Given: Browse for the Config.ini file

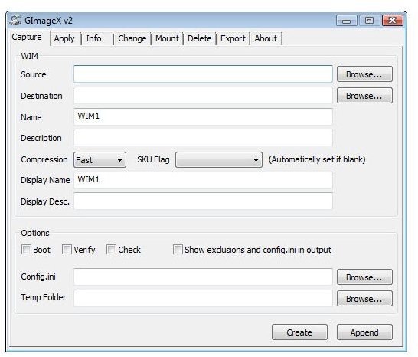Looking at the screenshot, I should tap(364, 277).
